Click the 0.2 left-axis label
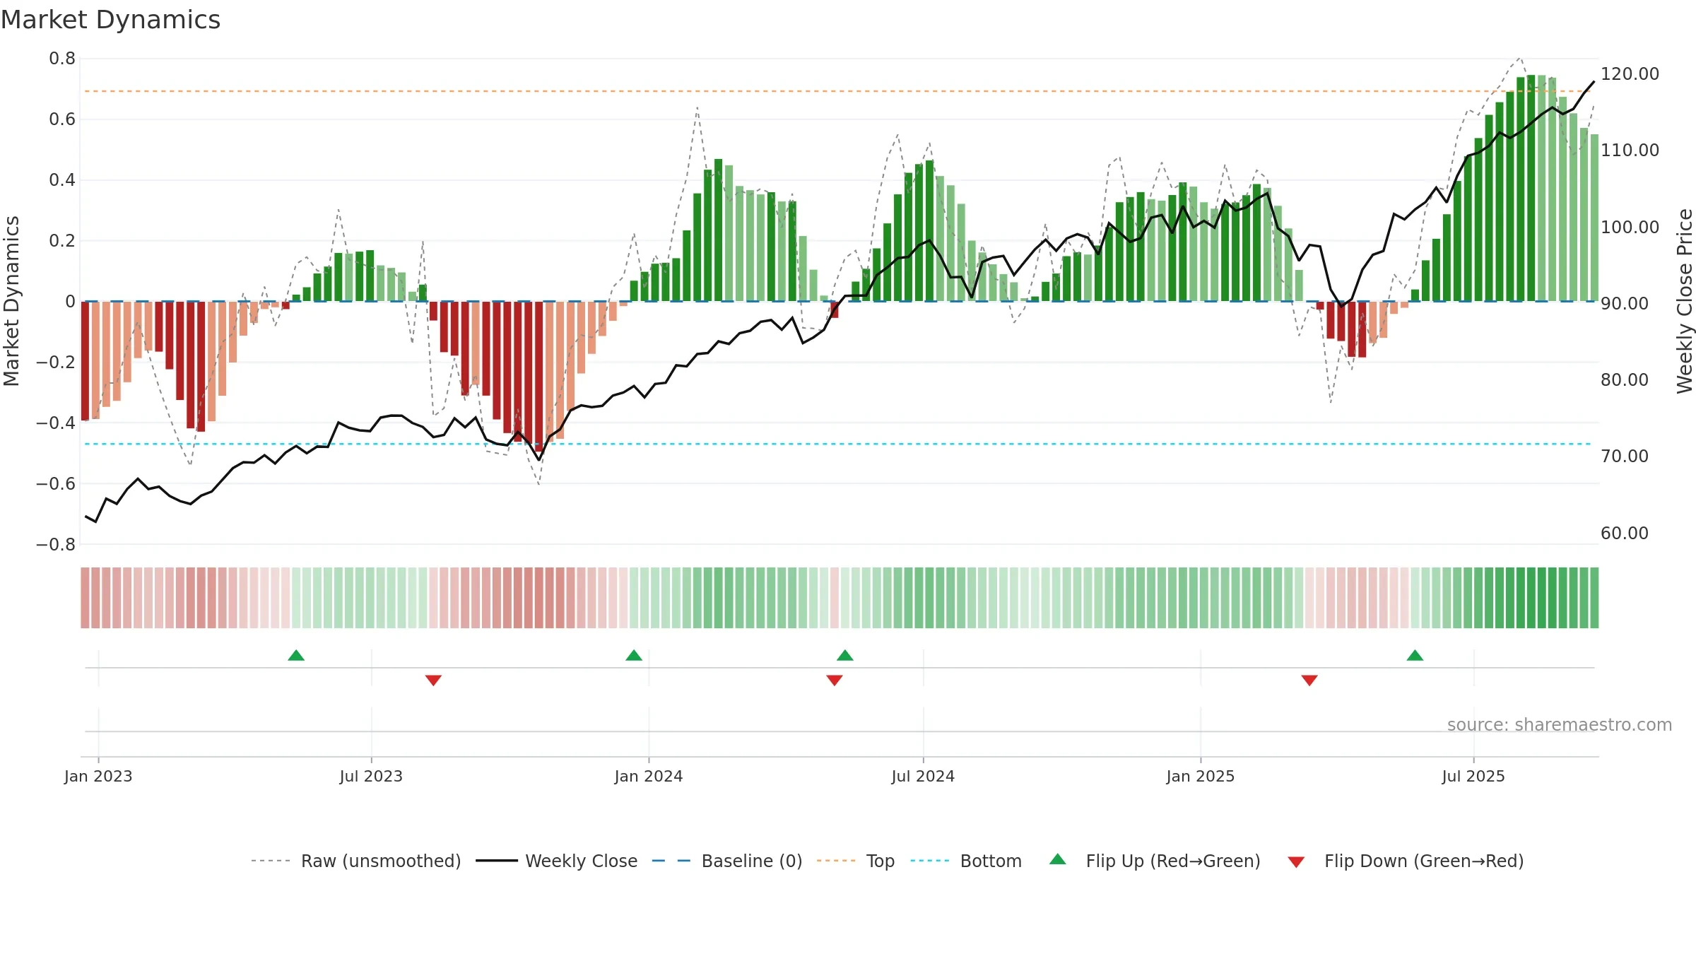Screen dimensions: 1696x954 coord(62,241)
